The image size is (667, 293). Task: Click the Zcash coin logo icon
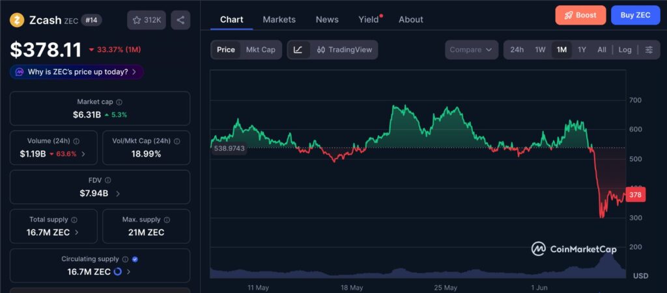(x=17, y=20)
